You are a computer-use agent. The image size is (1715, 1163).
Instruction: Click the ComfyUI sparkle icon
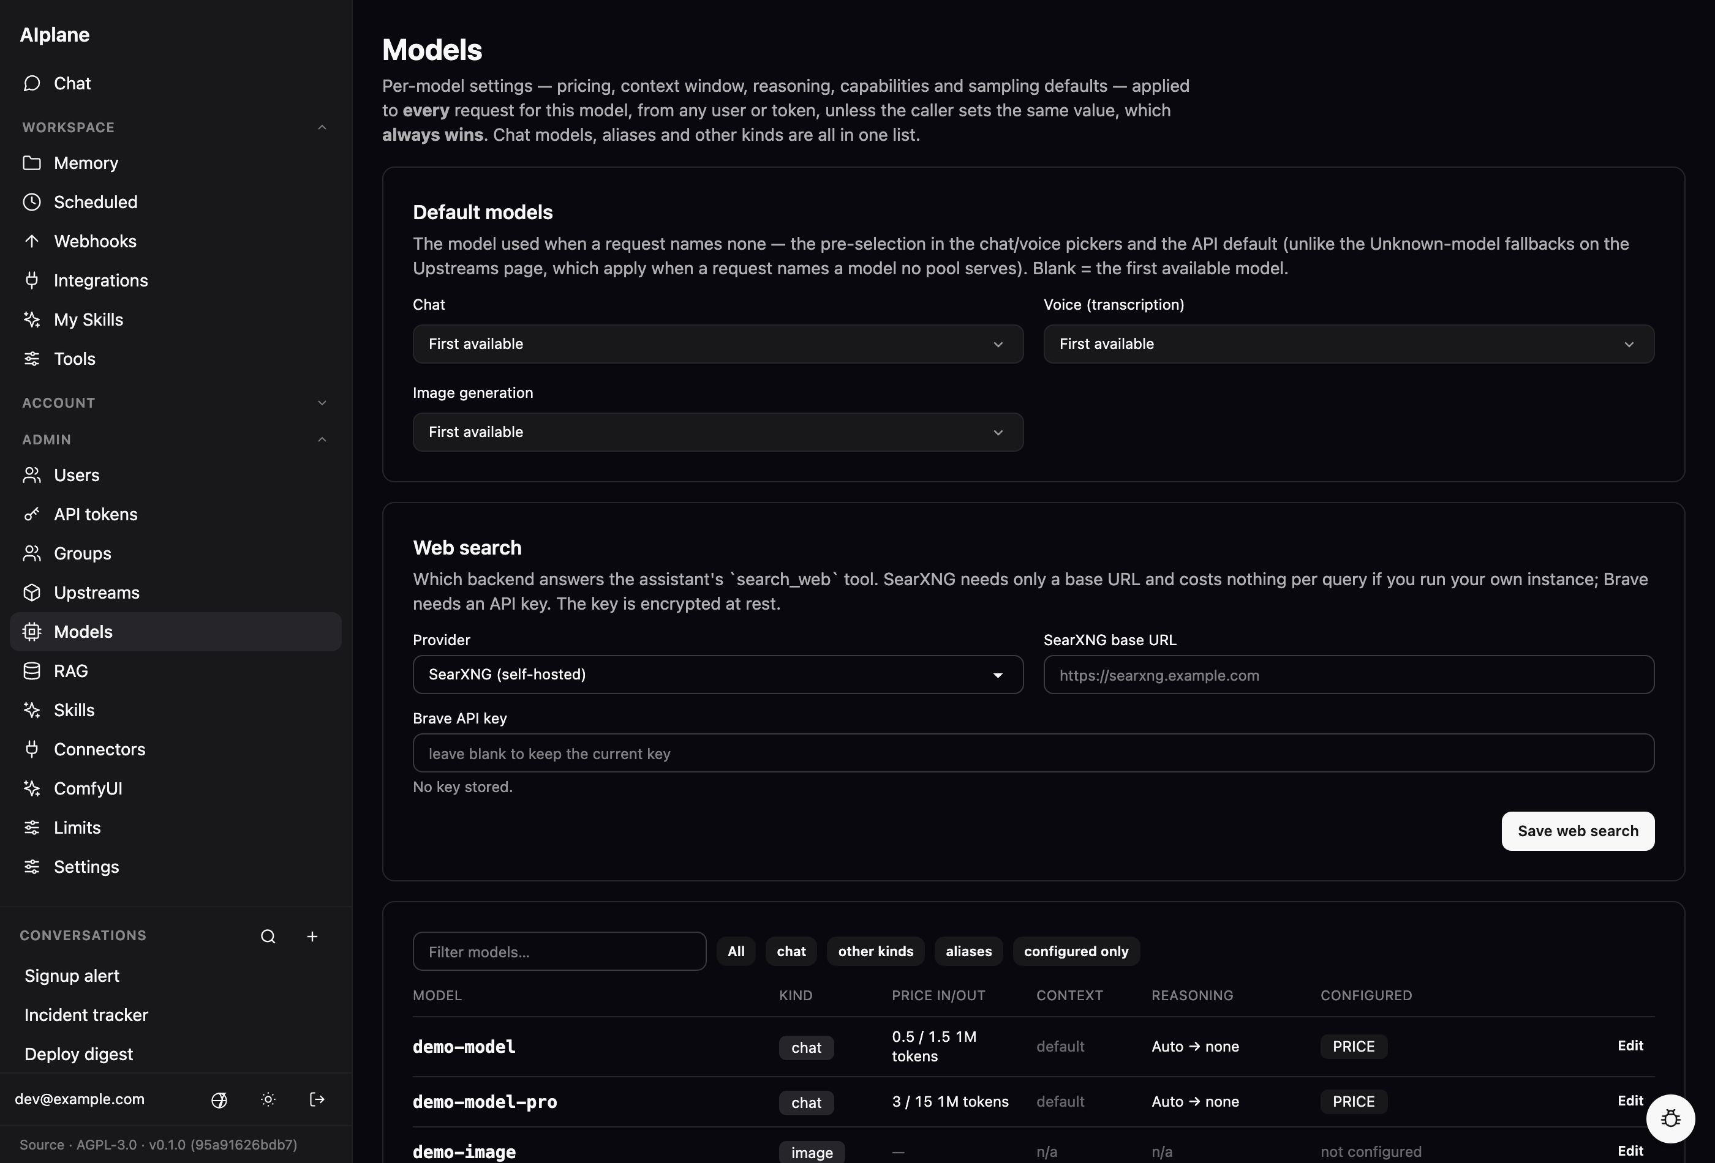[x=32, y=788]
